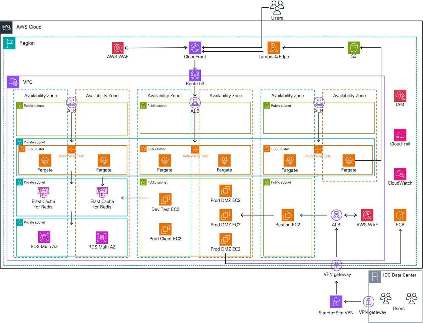Screen dimensions: 423x323
Task: Click the Users icon above AWS Cloud
Action: 277,7
